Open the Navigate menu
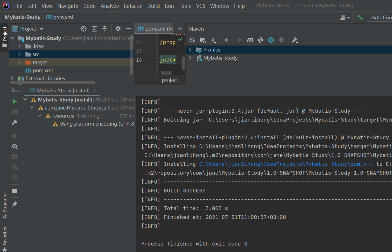Viewport: 392px width, 252px height. (x=68, y=6)
